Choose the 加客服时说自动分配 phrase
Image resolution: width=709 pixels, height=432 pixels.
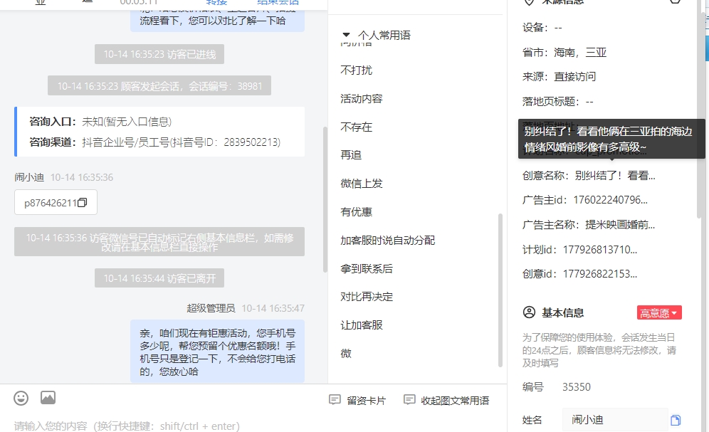387,241
